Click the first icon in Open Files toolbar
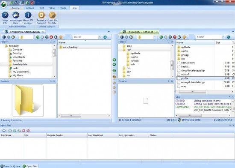Screen dimensions: 235x168 pyautogui.click(x=4, y=131)
